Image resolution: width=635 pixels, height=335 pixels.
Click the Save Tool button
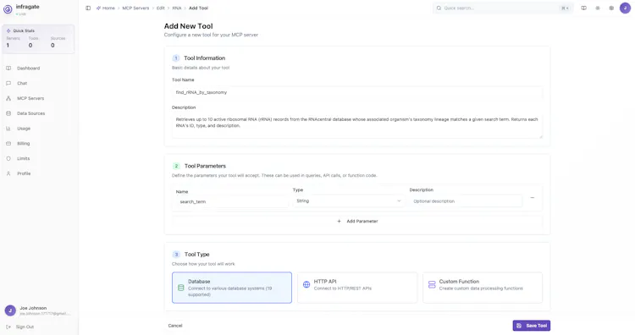[532, 326]
